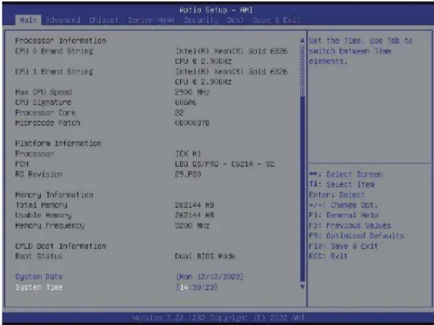Click the Select Screen key hint

coord(346,174)
